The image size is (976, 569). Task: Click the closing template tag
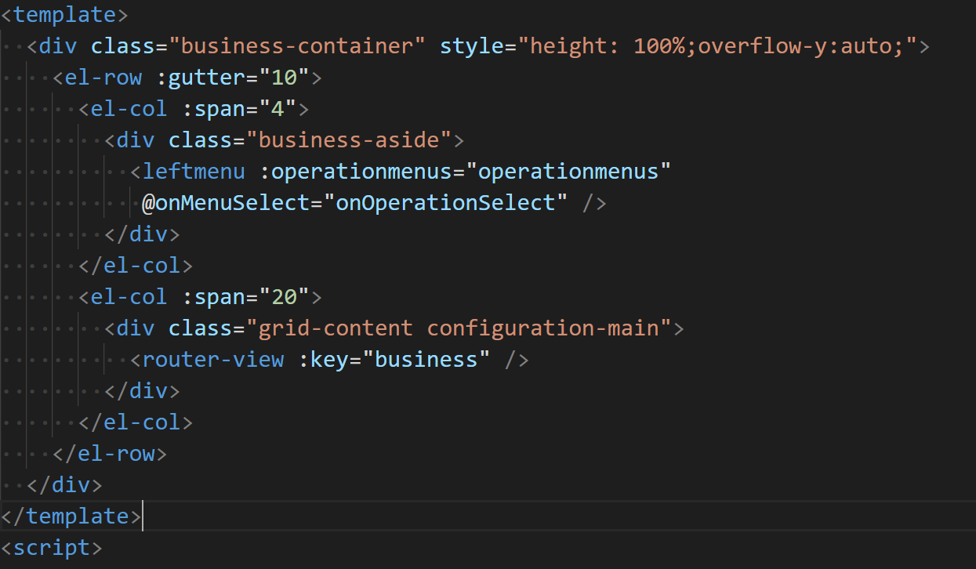(x=71, y=516)
